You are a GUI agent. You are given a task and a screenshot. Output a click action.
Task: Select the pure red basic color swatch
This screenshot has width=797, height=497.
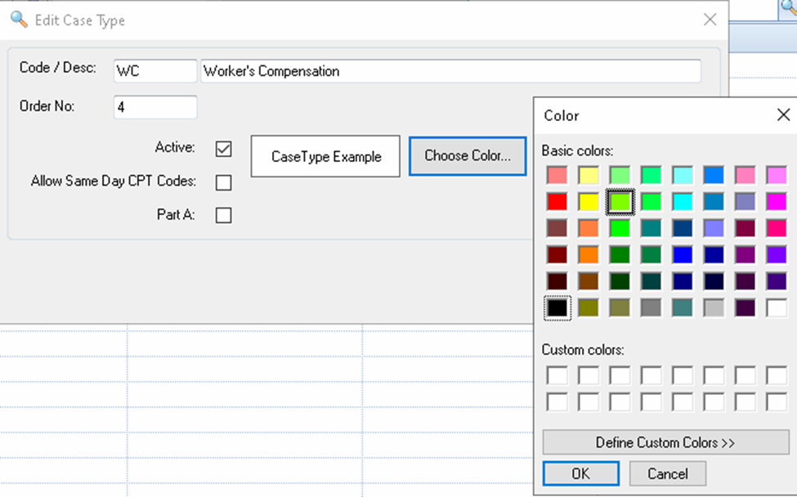pos(557,201)
